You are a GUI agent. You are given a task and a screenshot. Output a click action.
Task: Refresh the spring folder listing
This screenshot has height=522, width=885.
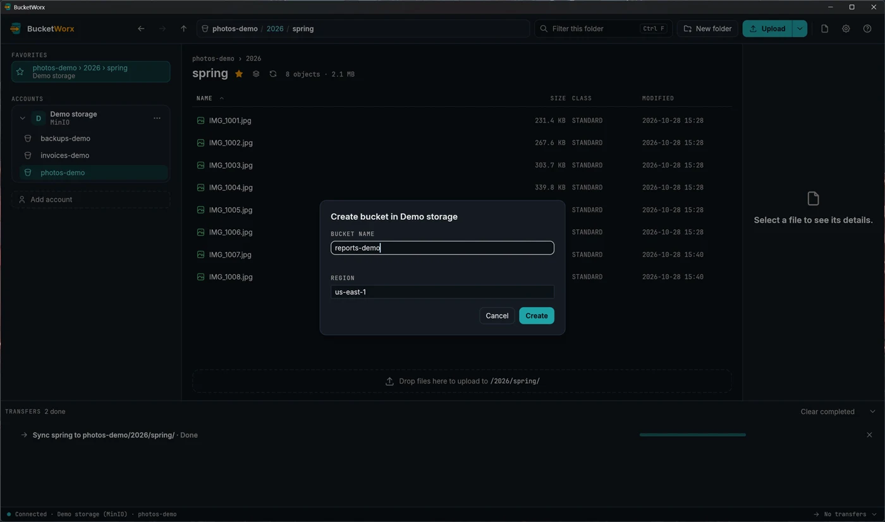tap(273, 74)
